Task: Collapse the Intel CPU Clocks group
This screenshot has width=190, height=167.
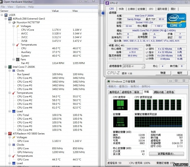Action: point(9,70)
